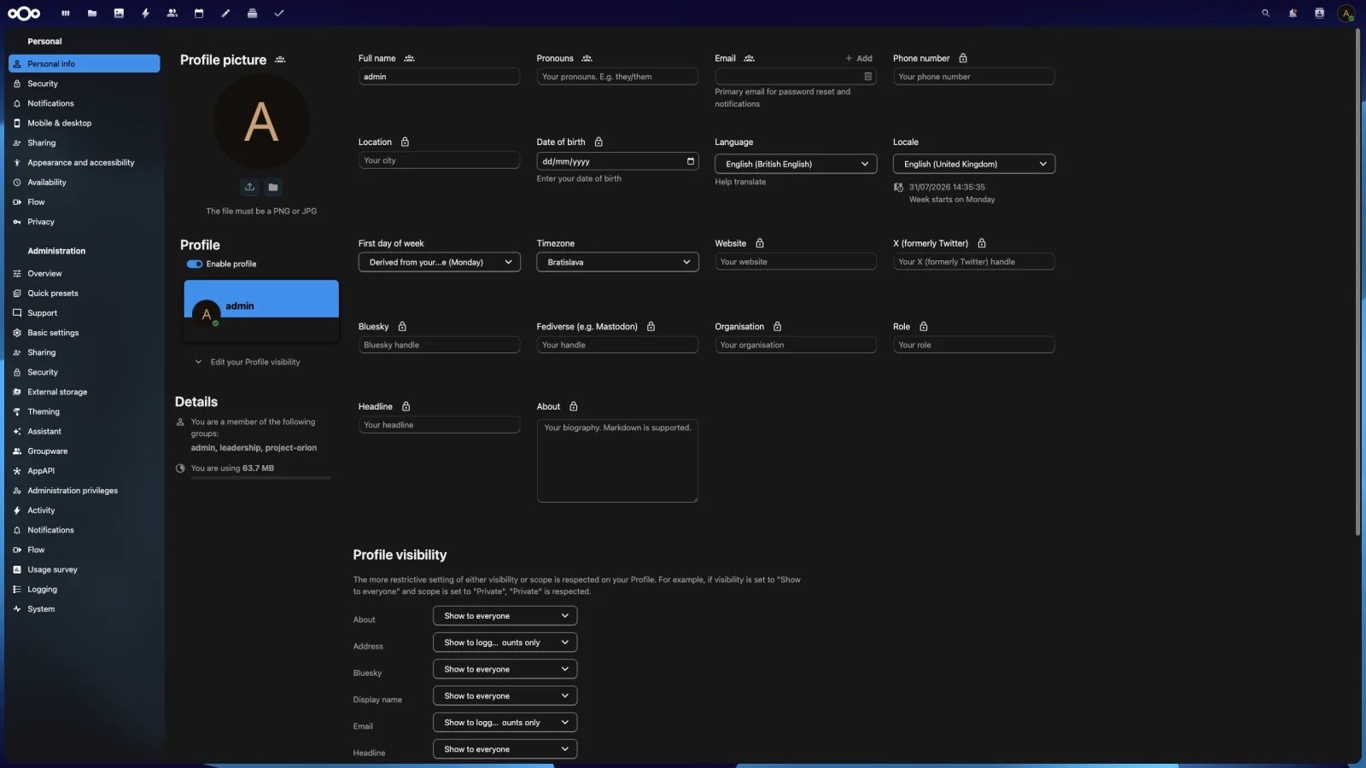The width and height of the screenshot is (1366, 768).
Task: Click the Phone number input field
Action: (x=973, y=77)
